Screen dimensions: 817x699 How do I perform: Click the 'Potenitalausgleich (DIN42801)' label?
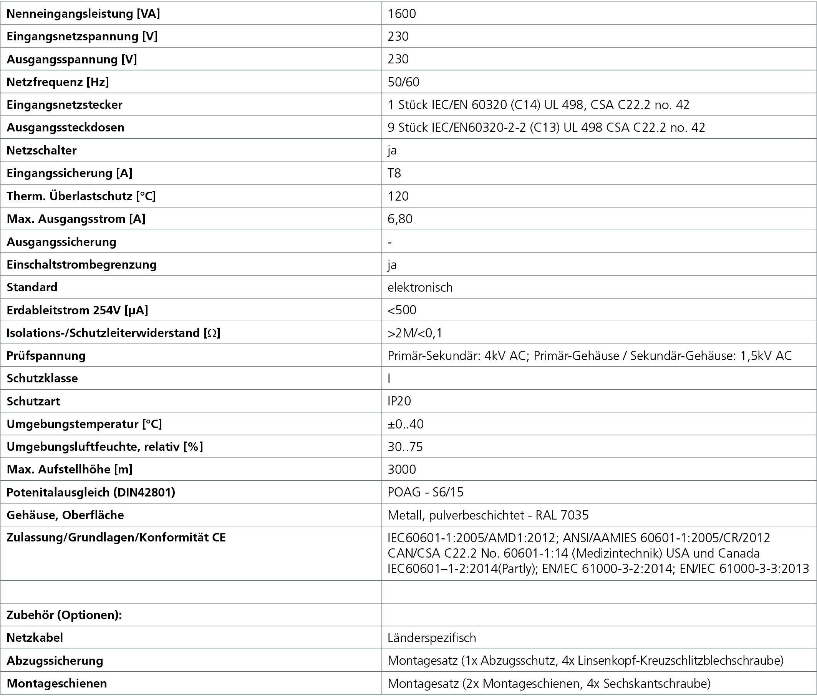91,492
